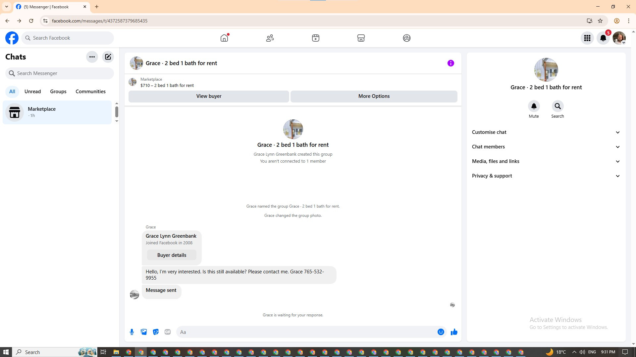
Task: Click the View buyer button
Action: [209, 96]
